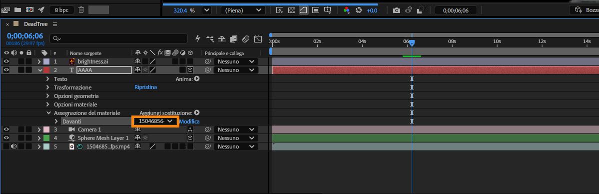Open project rocket settings icon
The height and width of the screenshot is (194, 599).
tap(41, 10)
